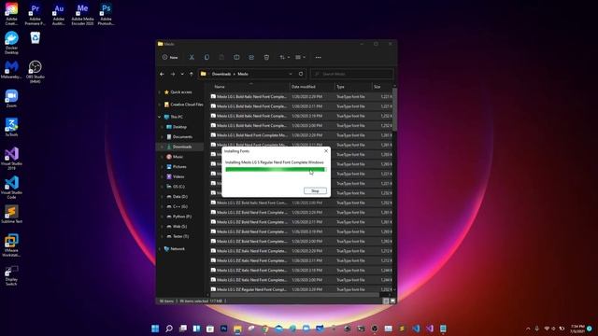Open the New dropdown in Explorer
This screenshot has width=598, height=336.
point(170,57)
